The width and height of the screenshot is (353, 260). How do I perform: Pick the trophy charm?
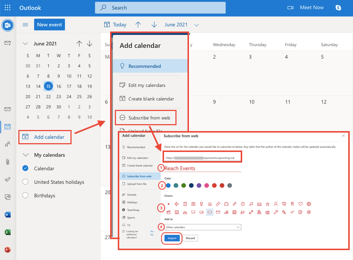pyautogui.click(x=201, y=204)
